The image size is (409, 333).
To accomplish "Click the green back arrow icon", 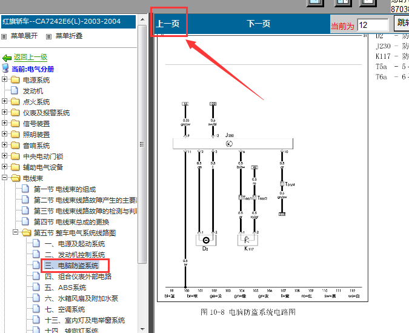I will 7,58.
